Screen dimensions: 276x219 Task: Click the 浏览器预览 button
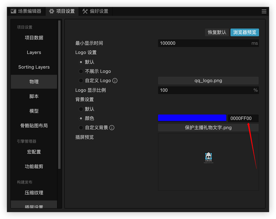pos(244,32)
